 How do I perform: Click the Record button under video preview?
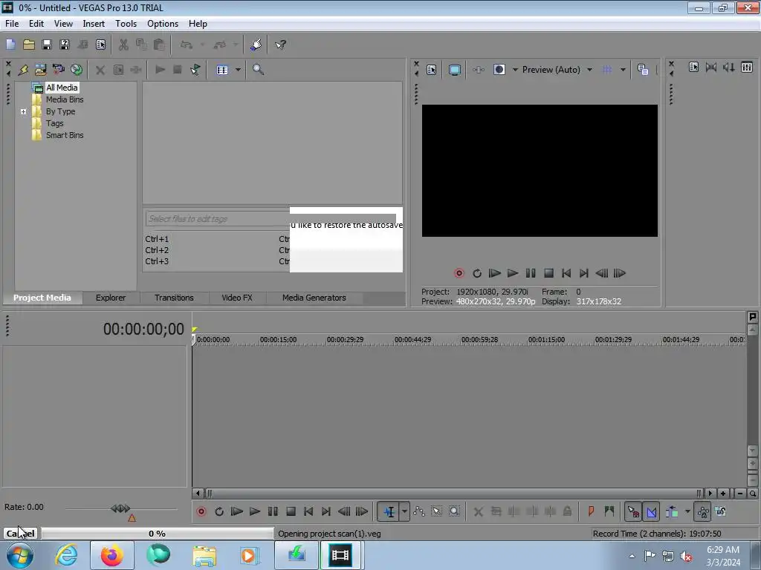tap(459, 273)
